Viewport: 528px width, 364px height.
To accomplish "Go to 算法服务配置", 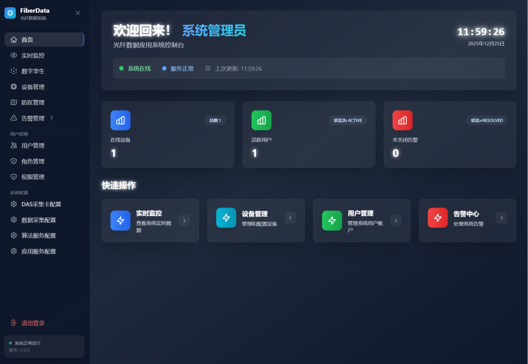I will point(38,235).
